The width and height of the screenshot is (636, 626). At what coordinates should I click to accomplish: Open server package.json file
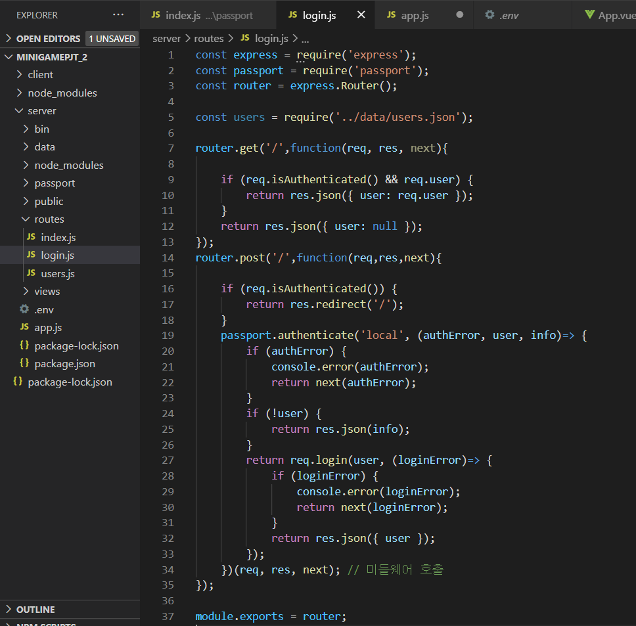[x=70, y=364]
